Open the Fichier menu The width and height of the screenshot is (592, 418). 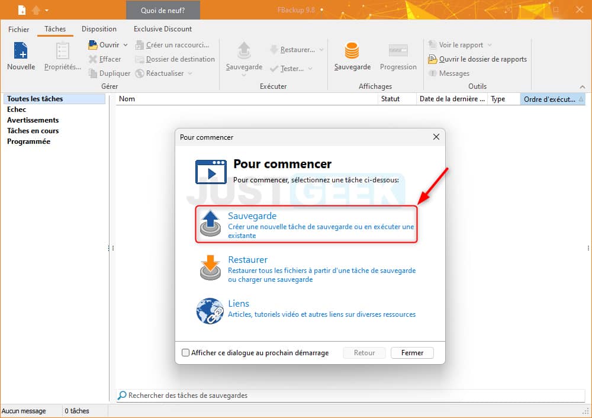tap(18, 29)
